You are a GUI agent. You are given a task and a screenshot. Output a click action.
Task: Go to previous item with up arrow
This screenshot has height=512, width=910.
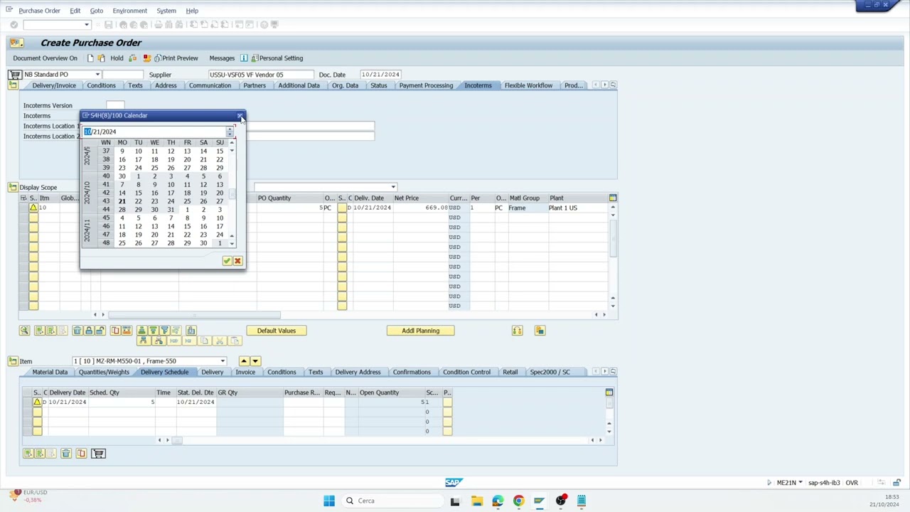coord(244,361)
